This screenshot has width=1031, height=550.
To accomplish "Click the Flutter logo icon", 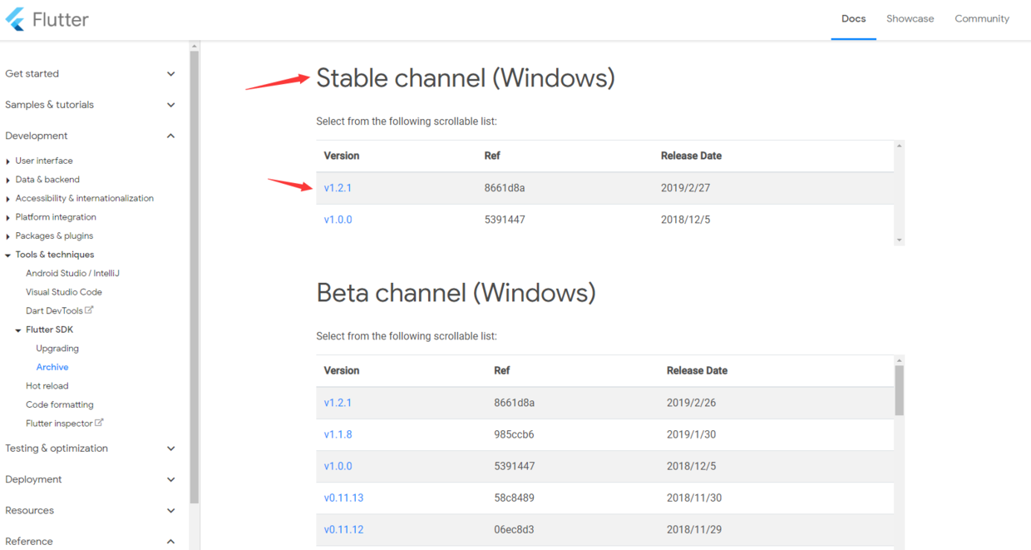I will coord(15,19).
